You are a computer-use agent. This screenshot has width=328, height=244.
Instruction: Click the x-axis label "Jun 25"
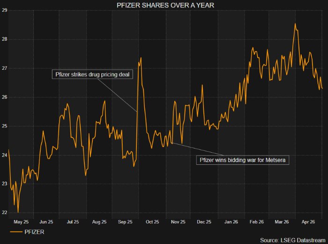click(46, 222)
